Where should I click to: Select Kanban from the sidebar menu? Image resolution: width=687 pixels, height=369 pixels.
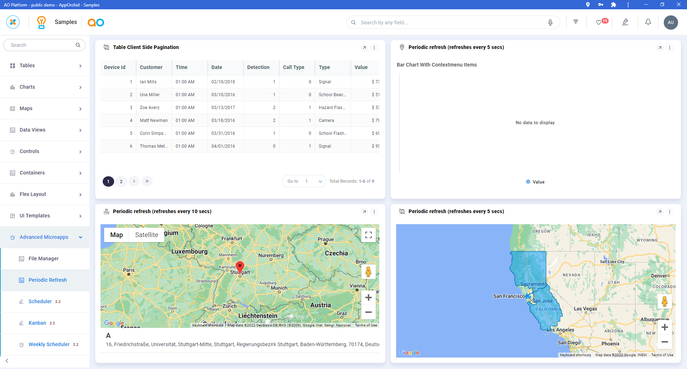click(38, 323)
